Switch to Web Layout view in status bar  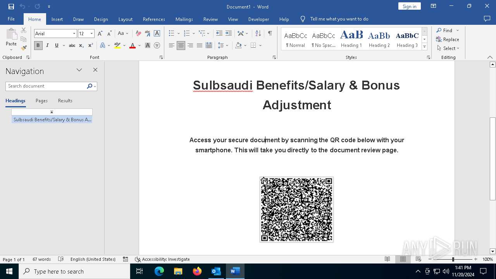[x=418, y=259]
